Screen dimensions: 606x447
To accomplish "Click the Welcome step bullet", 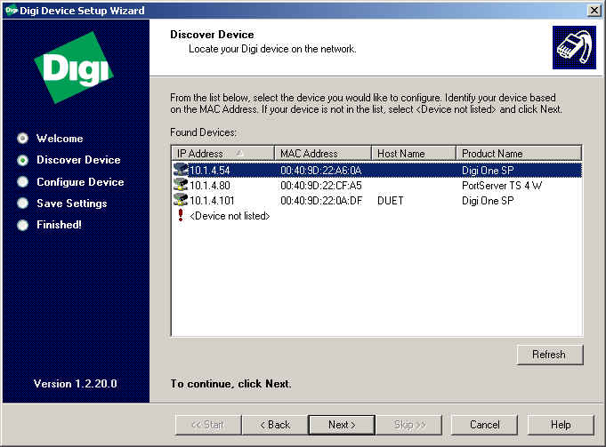I will pyautogui.click(x=23, y=139).
